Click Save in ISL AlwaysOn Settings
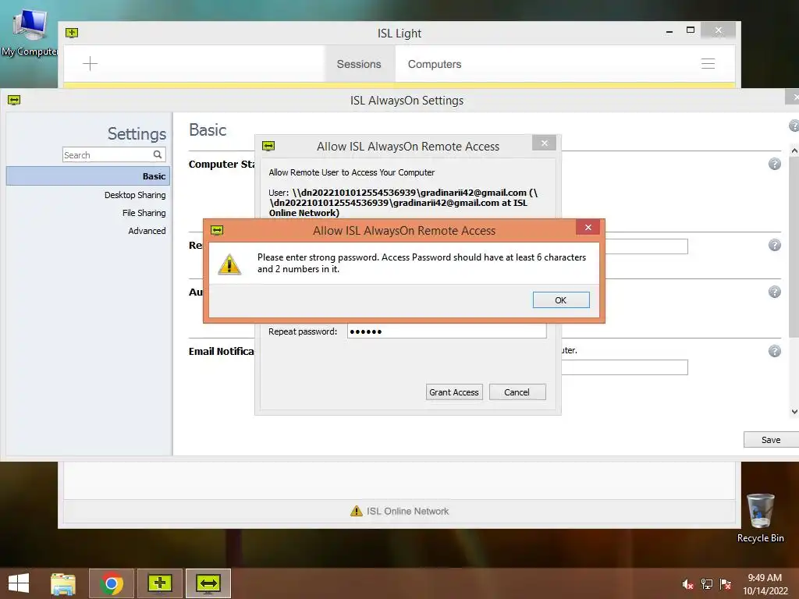Viewport: 799px width, 599px height. click(771, 440)
